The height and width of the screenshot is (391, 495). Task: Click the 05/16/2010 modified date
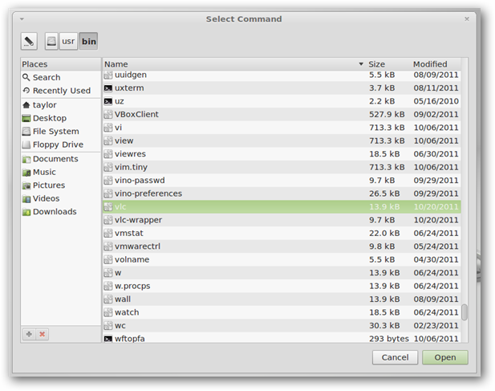(436, 101)
